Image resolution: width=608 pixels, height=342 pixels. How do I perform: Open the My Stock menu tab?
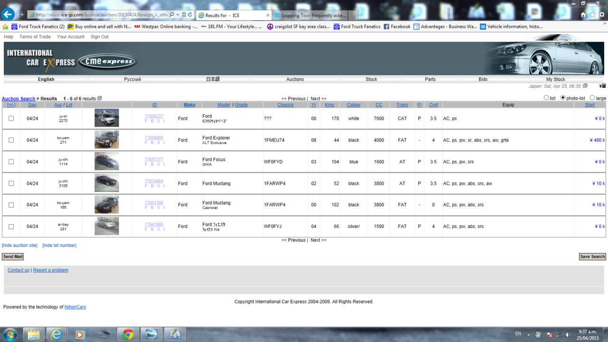coord(555,79)
